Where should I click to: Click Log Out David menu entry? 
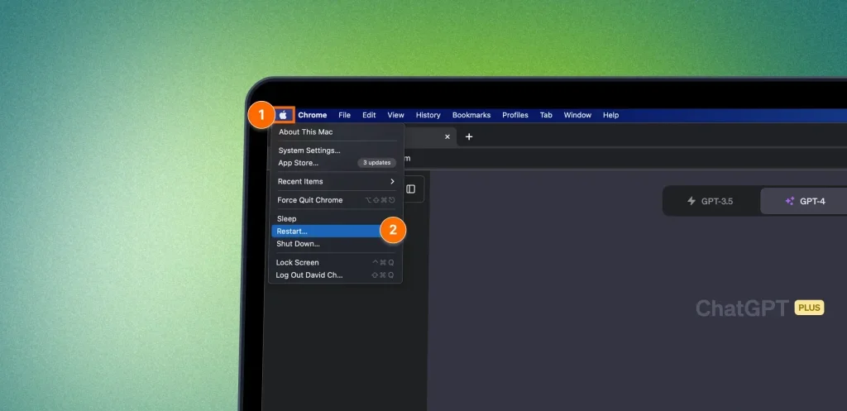tap(309, 275)
